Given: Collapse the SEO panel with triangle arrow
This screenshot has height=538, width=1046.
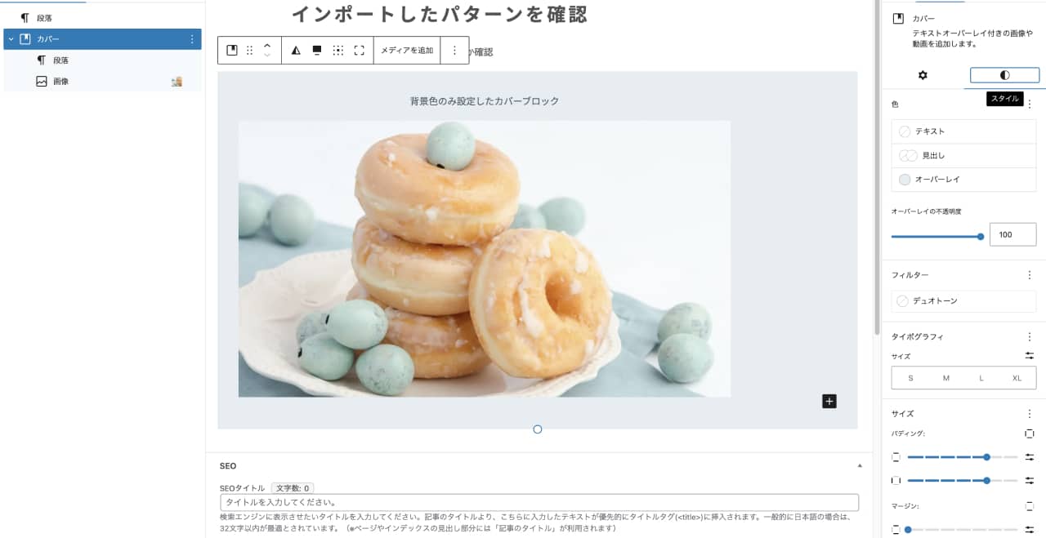Looking at the screenshot, I should pos(859,465).
